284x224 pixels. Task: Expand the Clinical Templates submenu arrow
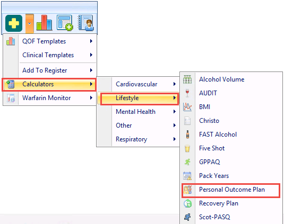[x=91, y=55]
